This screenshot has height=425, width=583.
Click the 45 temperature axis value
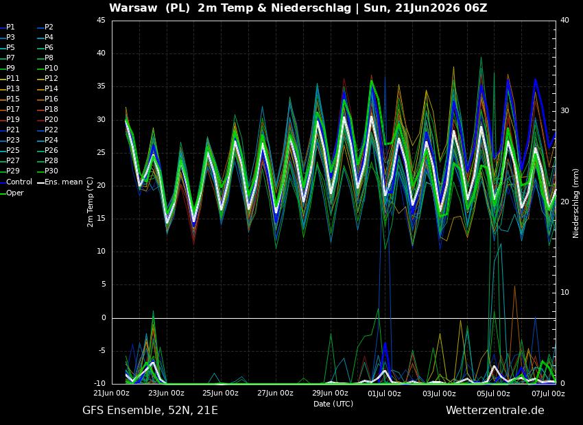pos(101,21)
